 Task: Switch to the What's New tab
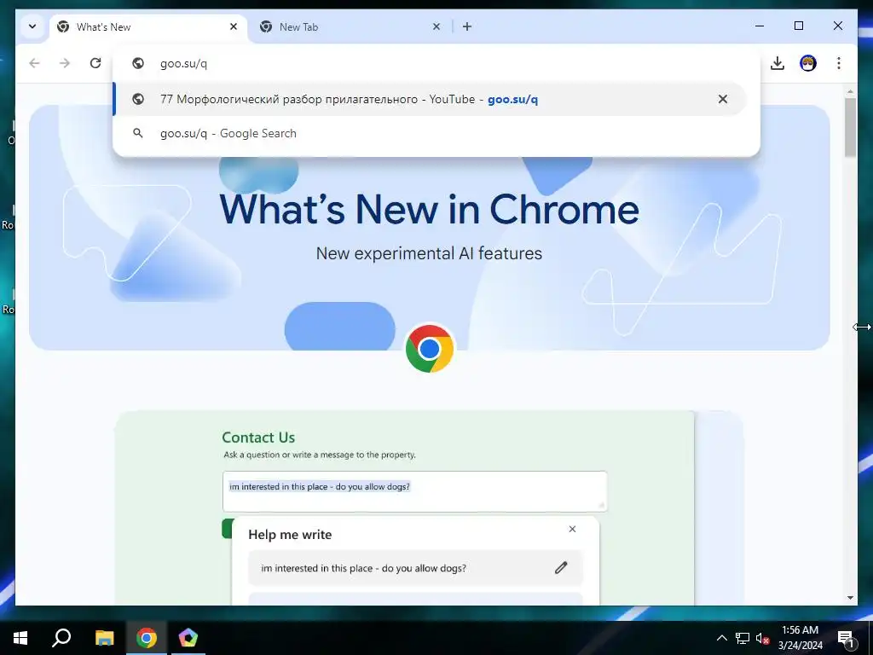[149, 26]
